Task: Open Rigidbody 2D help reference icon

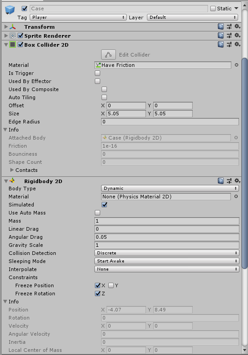Action: pyautogui.click(x=221, y=181)
